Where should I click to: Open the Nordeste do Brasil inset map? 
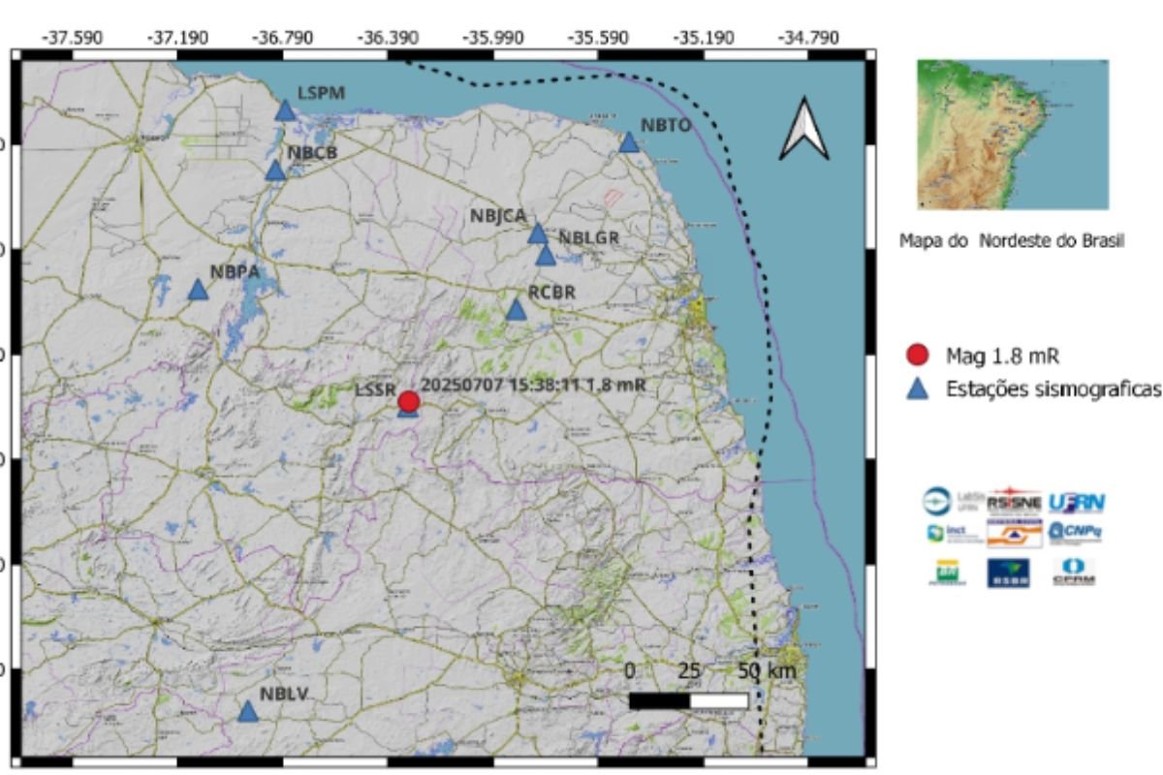coord(1012,135)
